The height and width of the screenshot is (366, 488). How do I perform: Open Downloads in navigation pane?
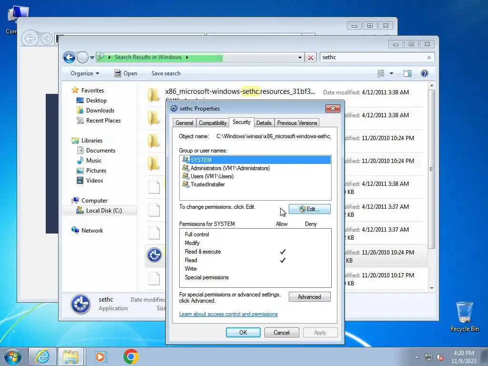coord(95,110)
